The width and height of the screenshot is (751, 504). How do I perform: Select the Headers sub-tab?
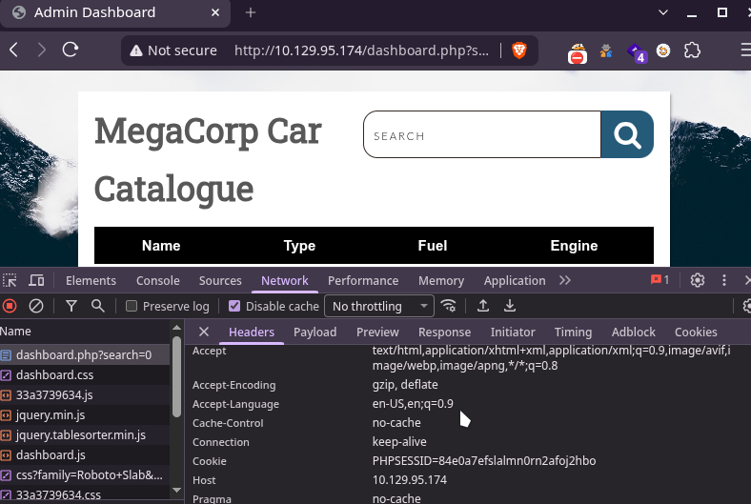[x=252, y=332]
